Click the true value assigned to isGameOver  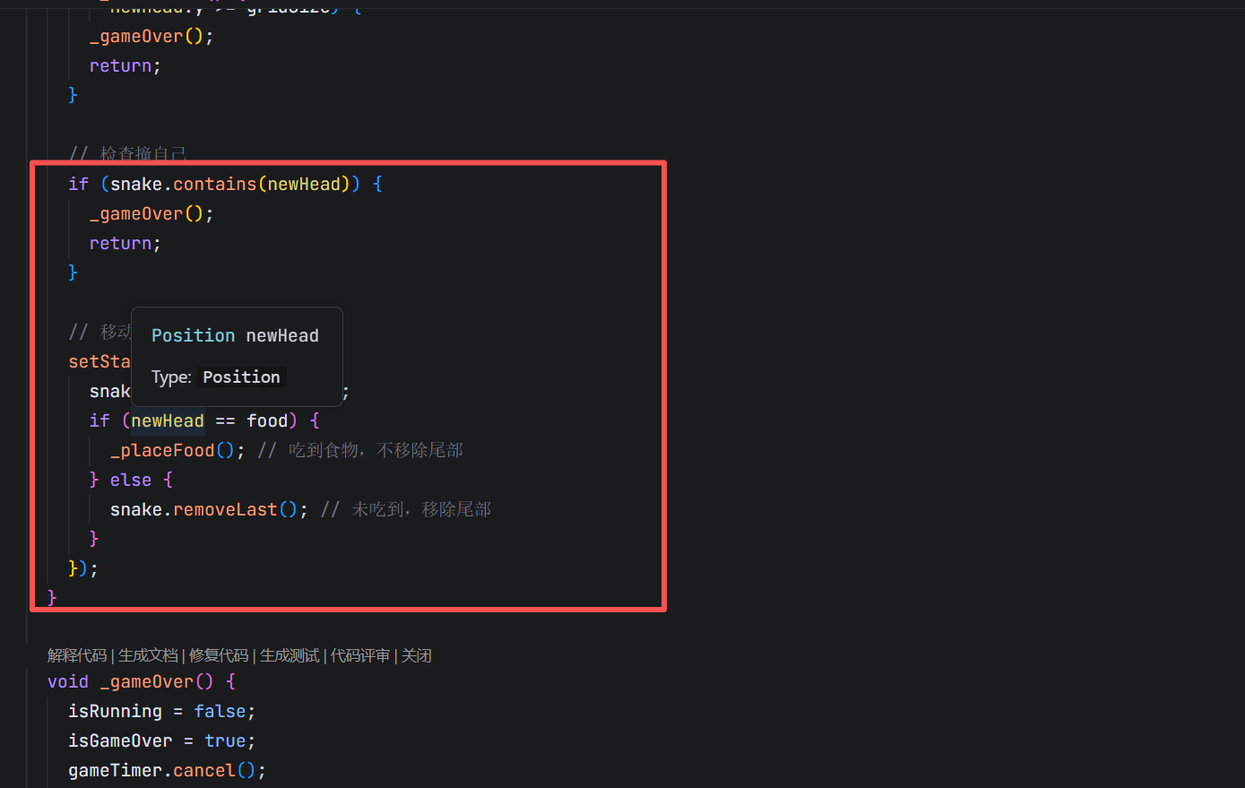pyautogui.click(x=225, y=740)
